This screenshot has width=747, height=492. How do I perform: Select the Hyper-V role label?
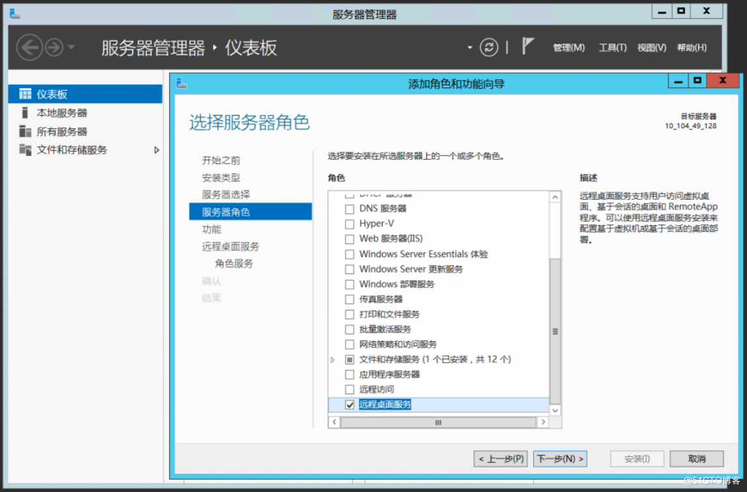click(376, 223)
